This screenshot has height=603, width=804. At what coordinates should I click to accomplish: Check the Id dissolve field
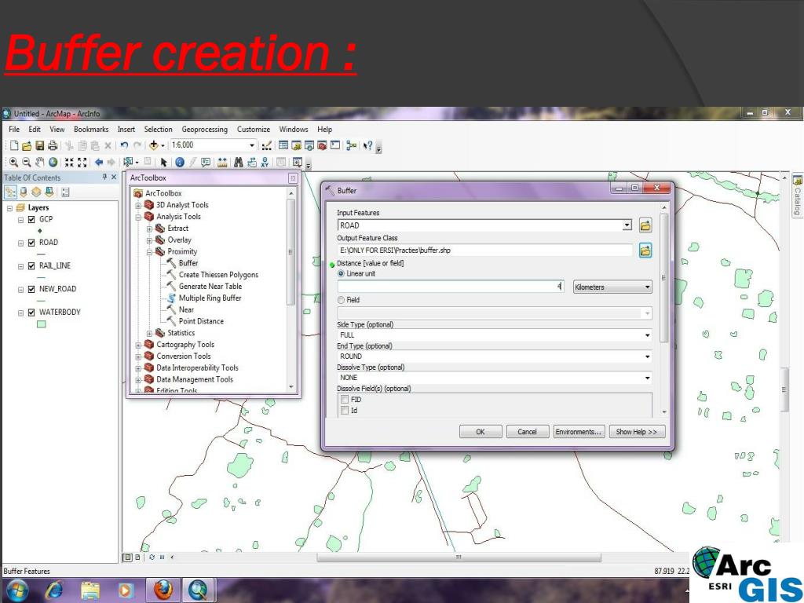point(345,410)
